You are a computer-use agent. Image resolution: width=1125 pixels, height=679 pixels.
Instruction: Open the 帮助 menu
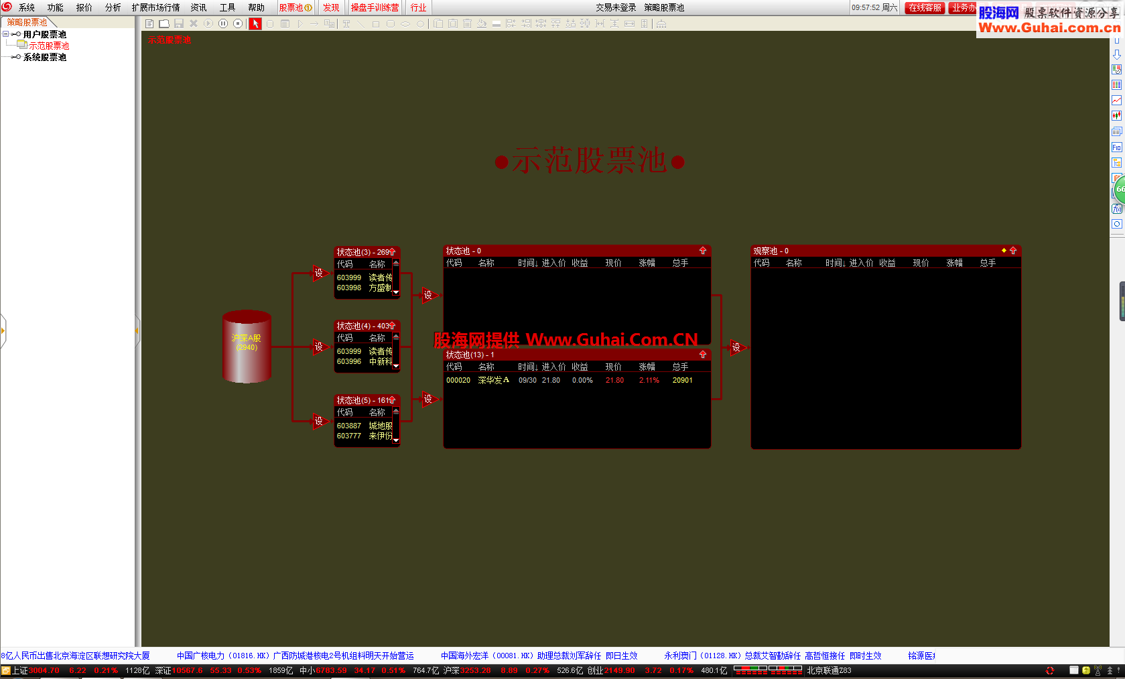click(x=256, y=7)
